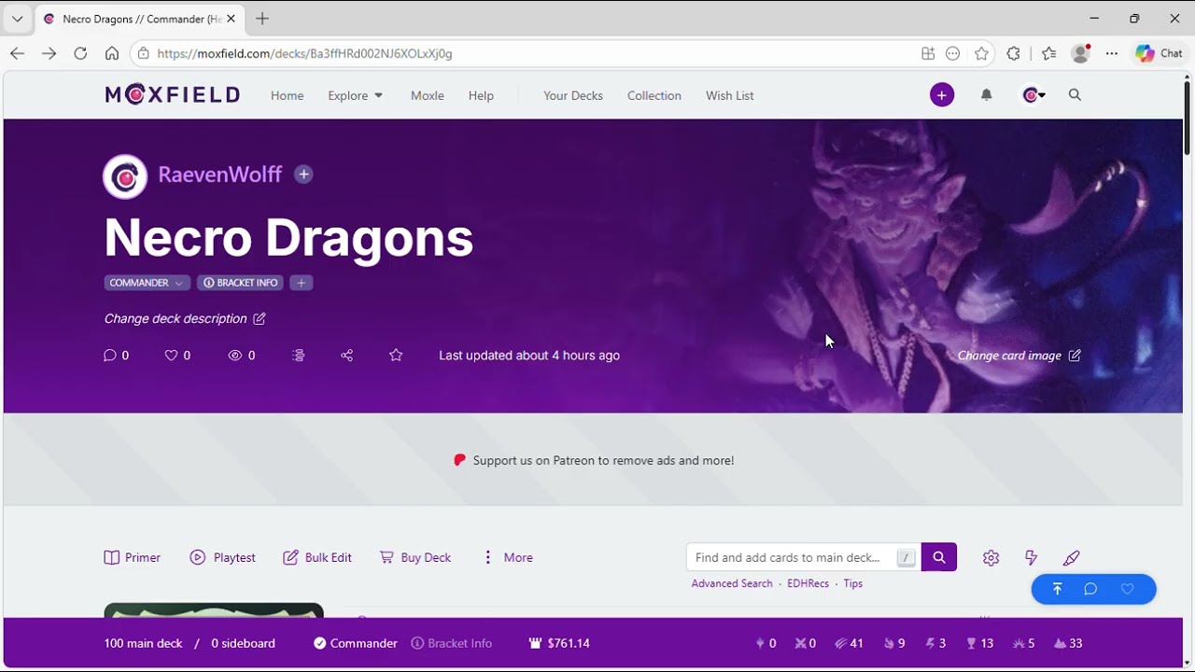Click the Bracket Info item in the bottom bar

tap(451, 643)
